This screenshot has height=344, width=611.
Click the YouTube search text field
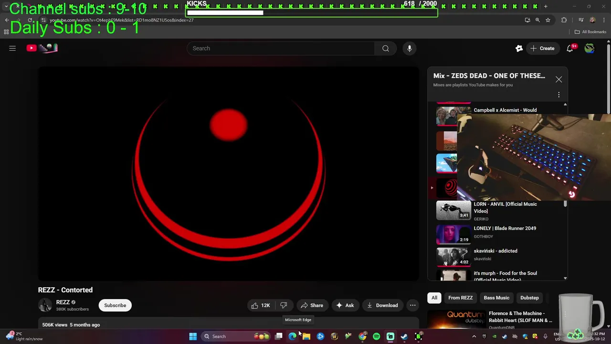coord(281,48)
